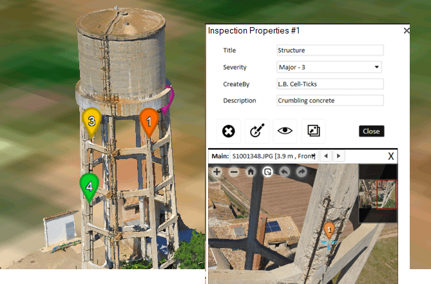The width and height of the screenshot is (431, 284).
Task: Click the edit annotation brush icon
Action: pos(257,131)
